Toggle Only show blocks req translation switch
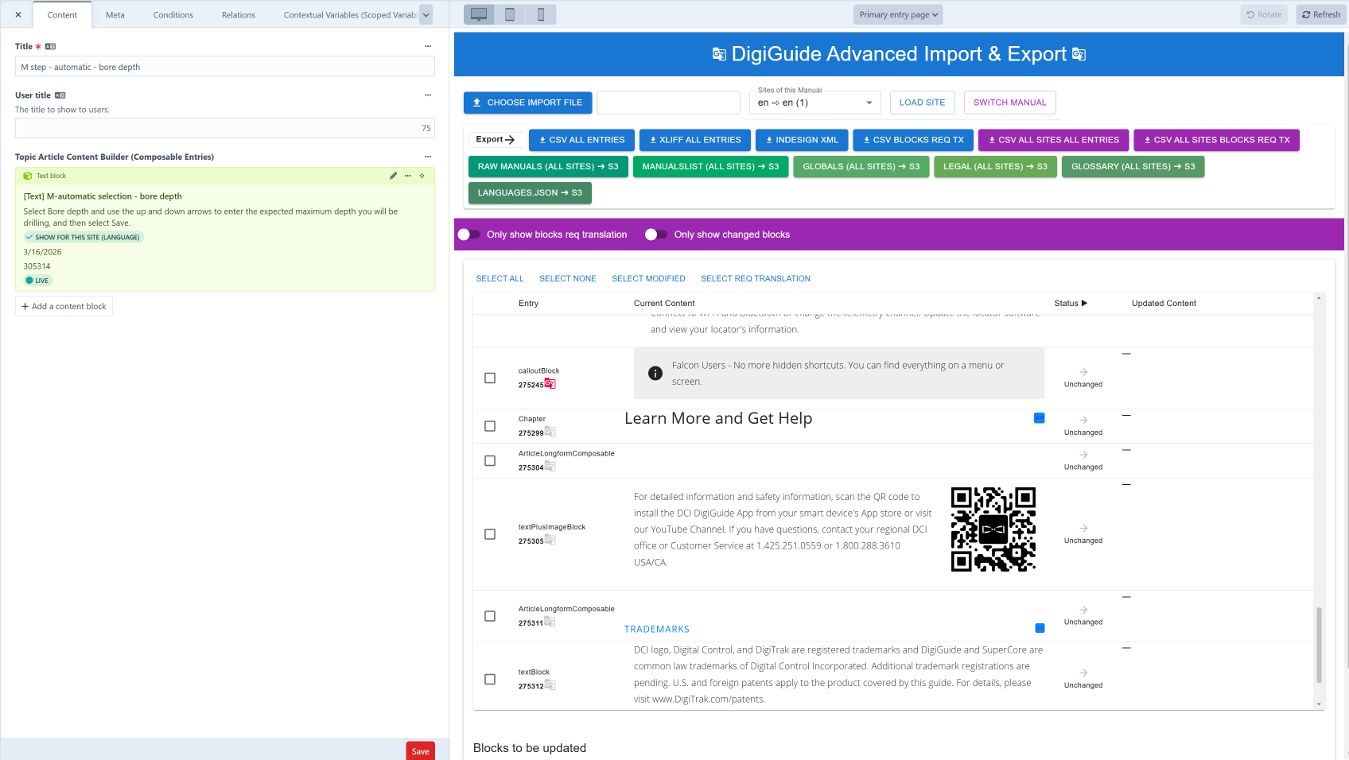The height and width of the screenshot is (760, 1349). pos(468,235)
